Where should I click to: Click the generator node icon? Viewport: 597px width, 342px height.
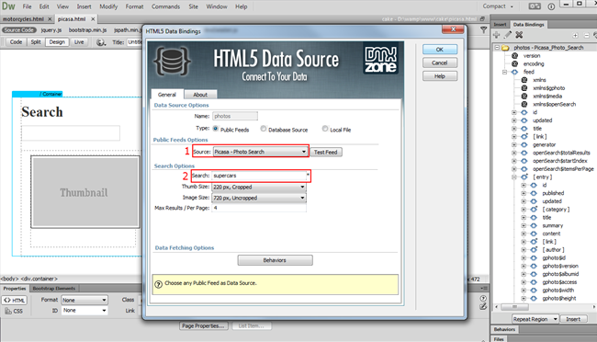pos(524,144)
